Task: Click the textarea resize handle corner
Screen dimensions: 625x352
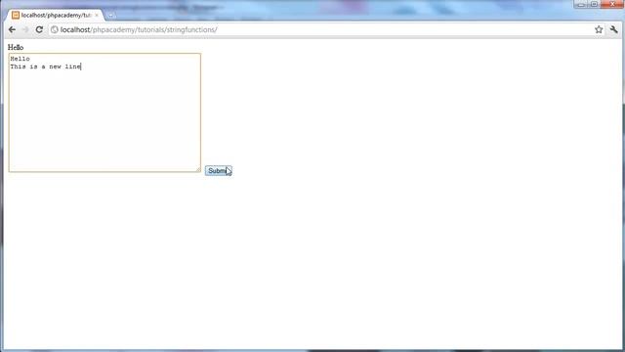Action: click(x=198, y=169)
